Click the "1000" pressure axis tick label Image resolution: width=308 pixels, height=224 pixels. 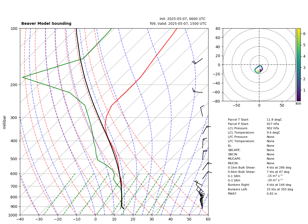(13, 215)
